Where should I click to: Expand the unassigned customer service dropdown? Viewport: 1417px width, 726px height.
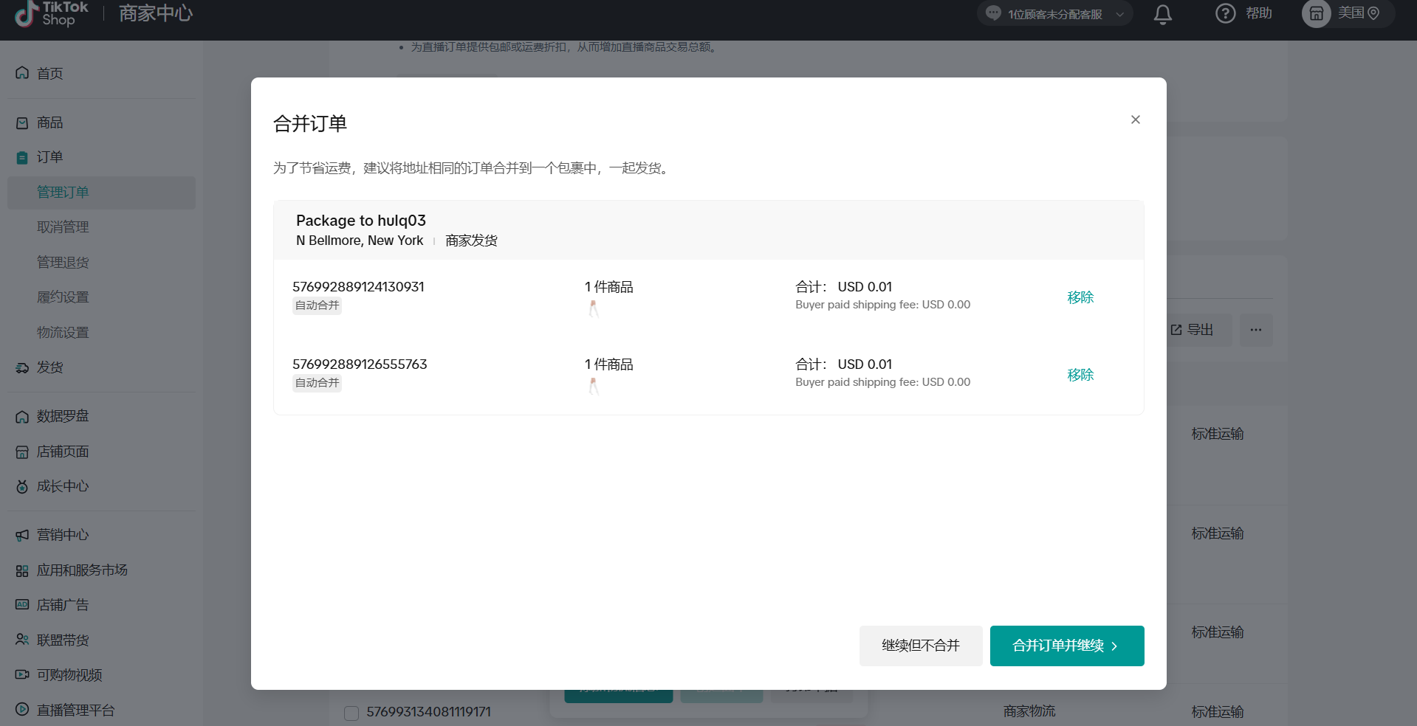1119,15
